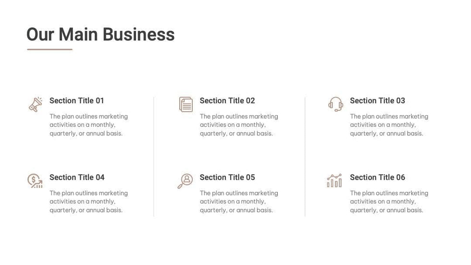Click the description paragraph under Section Title 01
The image size is (471, 265).
click(x=88, y=125)
